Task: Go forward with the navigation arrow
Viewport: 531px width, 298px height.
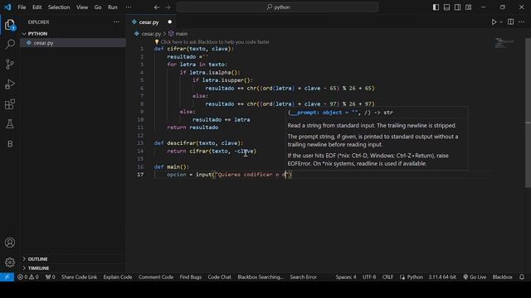Action: [168, 7]
